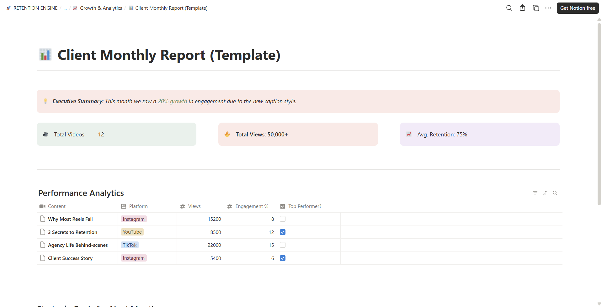
Task: Click the Avg. Retention: 75% text
Action: [442, 135]
